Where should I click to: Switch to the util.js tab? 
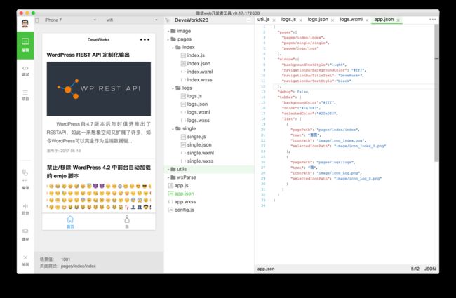click(x=264, y=20)
